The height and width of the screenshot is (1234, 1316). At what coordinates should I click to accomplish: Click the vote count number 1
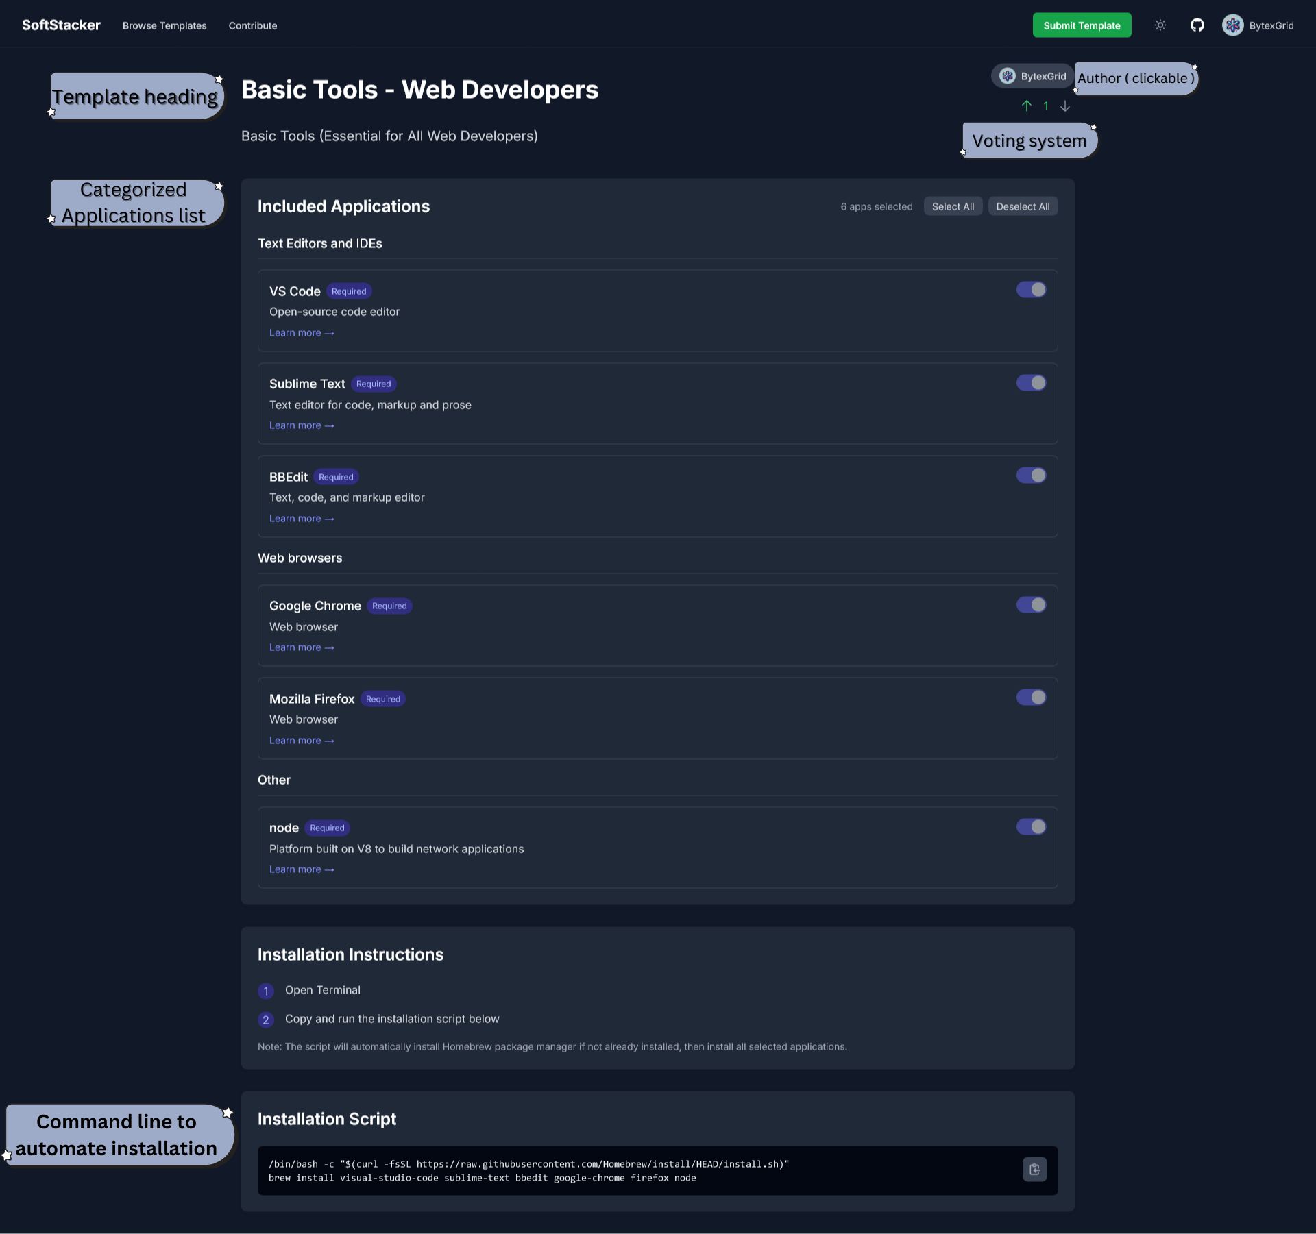click(x=1046, y=106)
